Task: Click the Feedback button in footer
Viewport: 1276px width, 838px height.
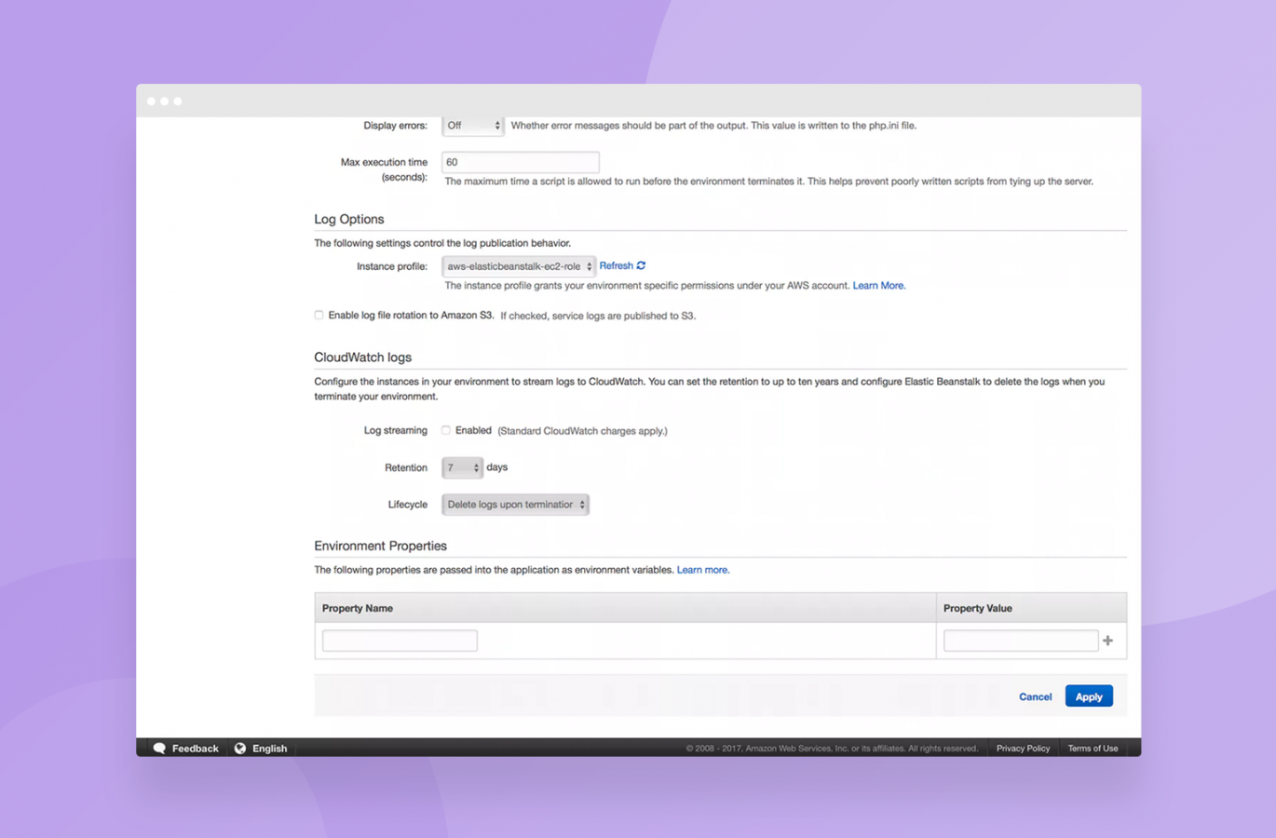Action: (x=186, y=749)
